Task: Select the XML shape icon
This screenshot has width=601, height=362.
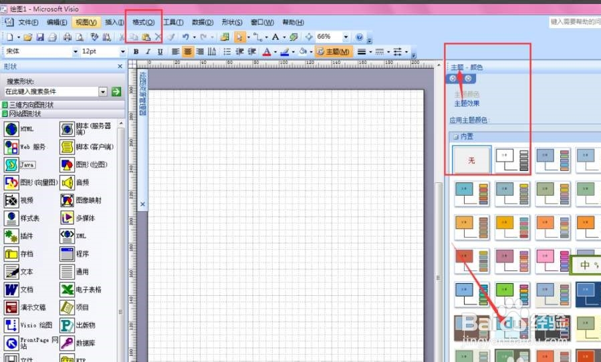Action: pyautogui.click(x=67, y=236)
